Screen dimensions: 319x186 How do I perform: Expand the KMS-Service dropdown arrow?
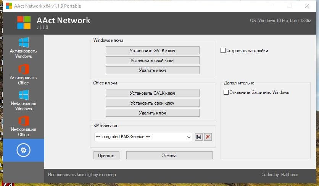[189, 137]
